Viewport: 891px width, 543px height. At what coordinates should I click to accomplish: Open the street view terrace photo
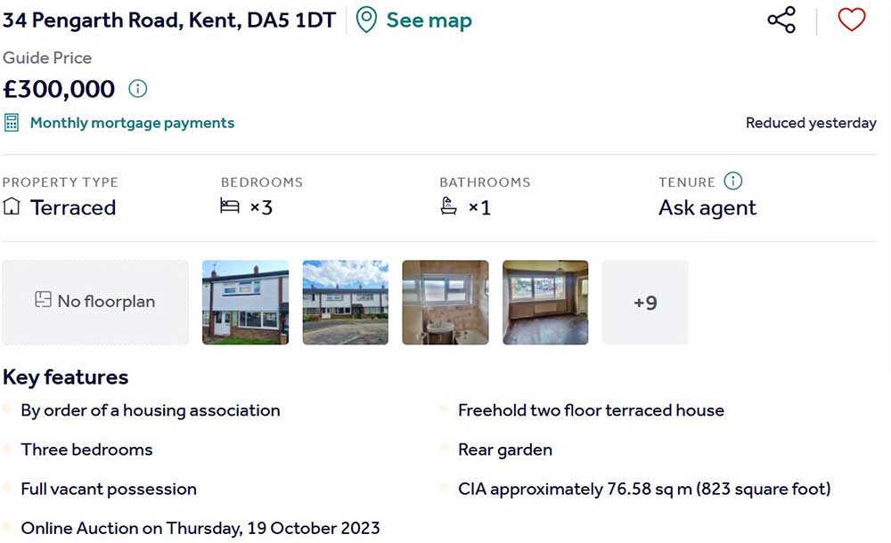pos(346,302)
